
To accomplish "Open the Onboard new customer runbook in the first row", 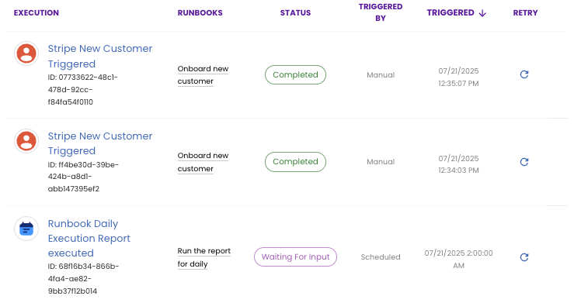I will pyautogui.click(x=203, y=75).
